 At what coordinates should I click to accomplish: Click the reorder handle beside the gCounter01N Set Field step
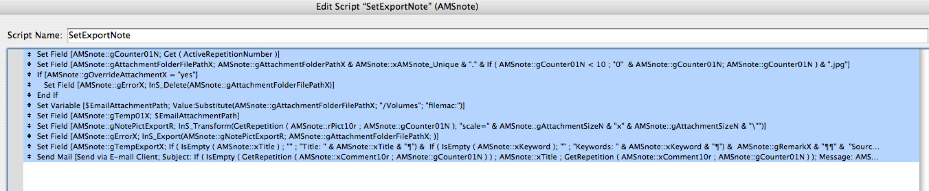(x=29, y=54)
